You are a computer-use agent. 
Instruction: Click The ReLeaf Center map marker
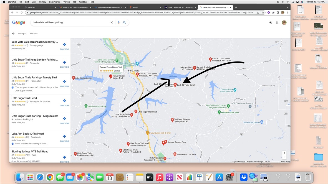tap(262, 122)
